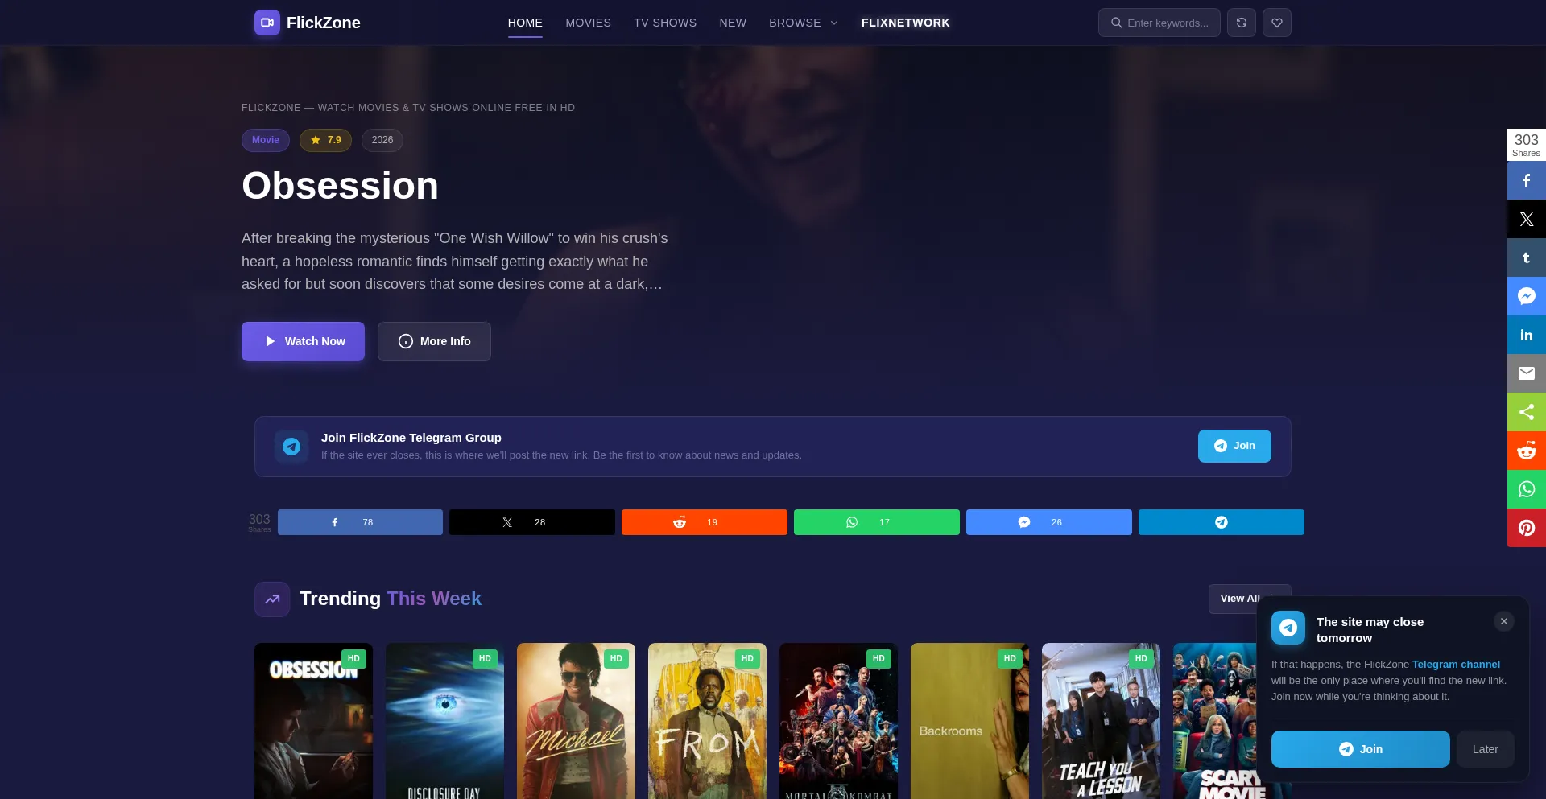Screen dimensions: 1546x799
Task: Click the random refresh icon button in header
Action: click(1242, 23)
